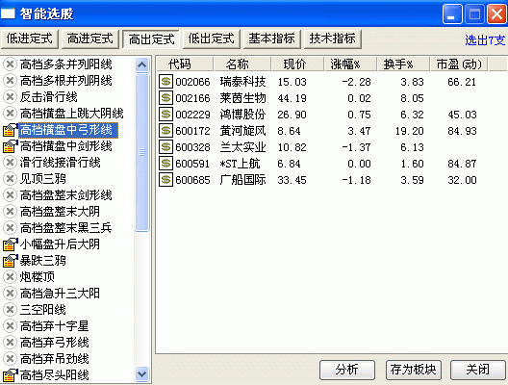Open the 技术指标 tab

[x=333, y=38]
